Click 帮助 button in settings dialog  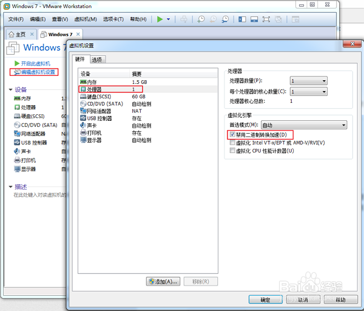click(x=340, y=299)
